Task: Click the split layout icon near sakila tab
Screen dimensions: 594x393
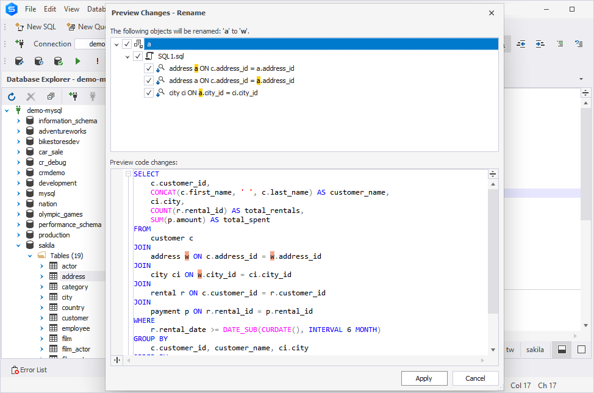Action: (x=562, y=350)
